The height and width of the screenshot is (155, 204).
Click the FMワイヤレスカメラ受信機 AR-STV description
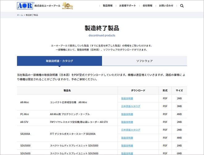(79, 122)
